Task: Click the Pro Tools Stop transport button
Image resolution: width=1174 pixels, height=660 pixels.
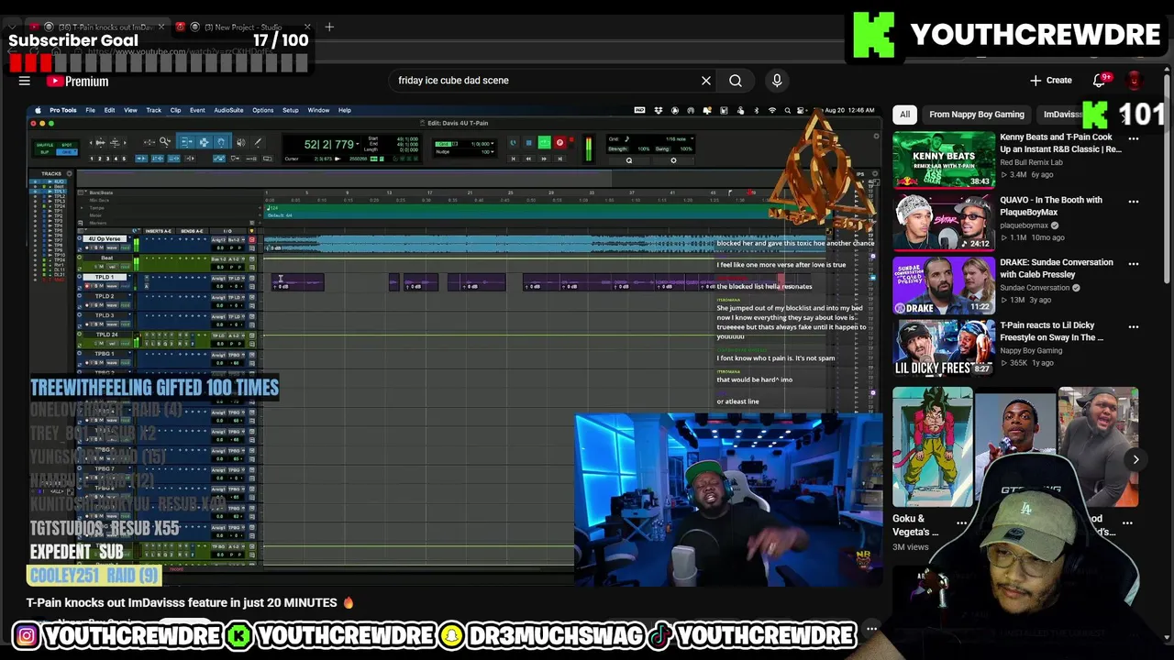Action: click(x=529, y=142)
